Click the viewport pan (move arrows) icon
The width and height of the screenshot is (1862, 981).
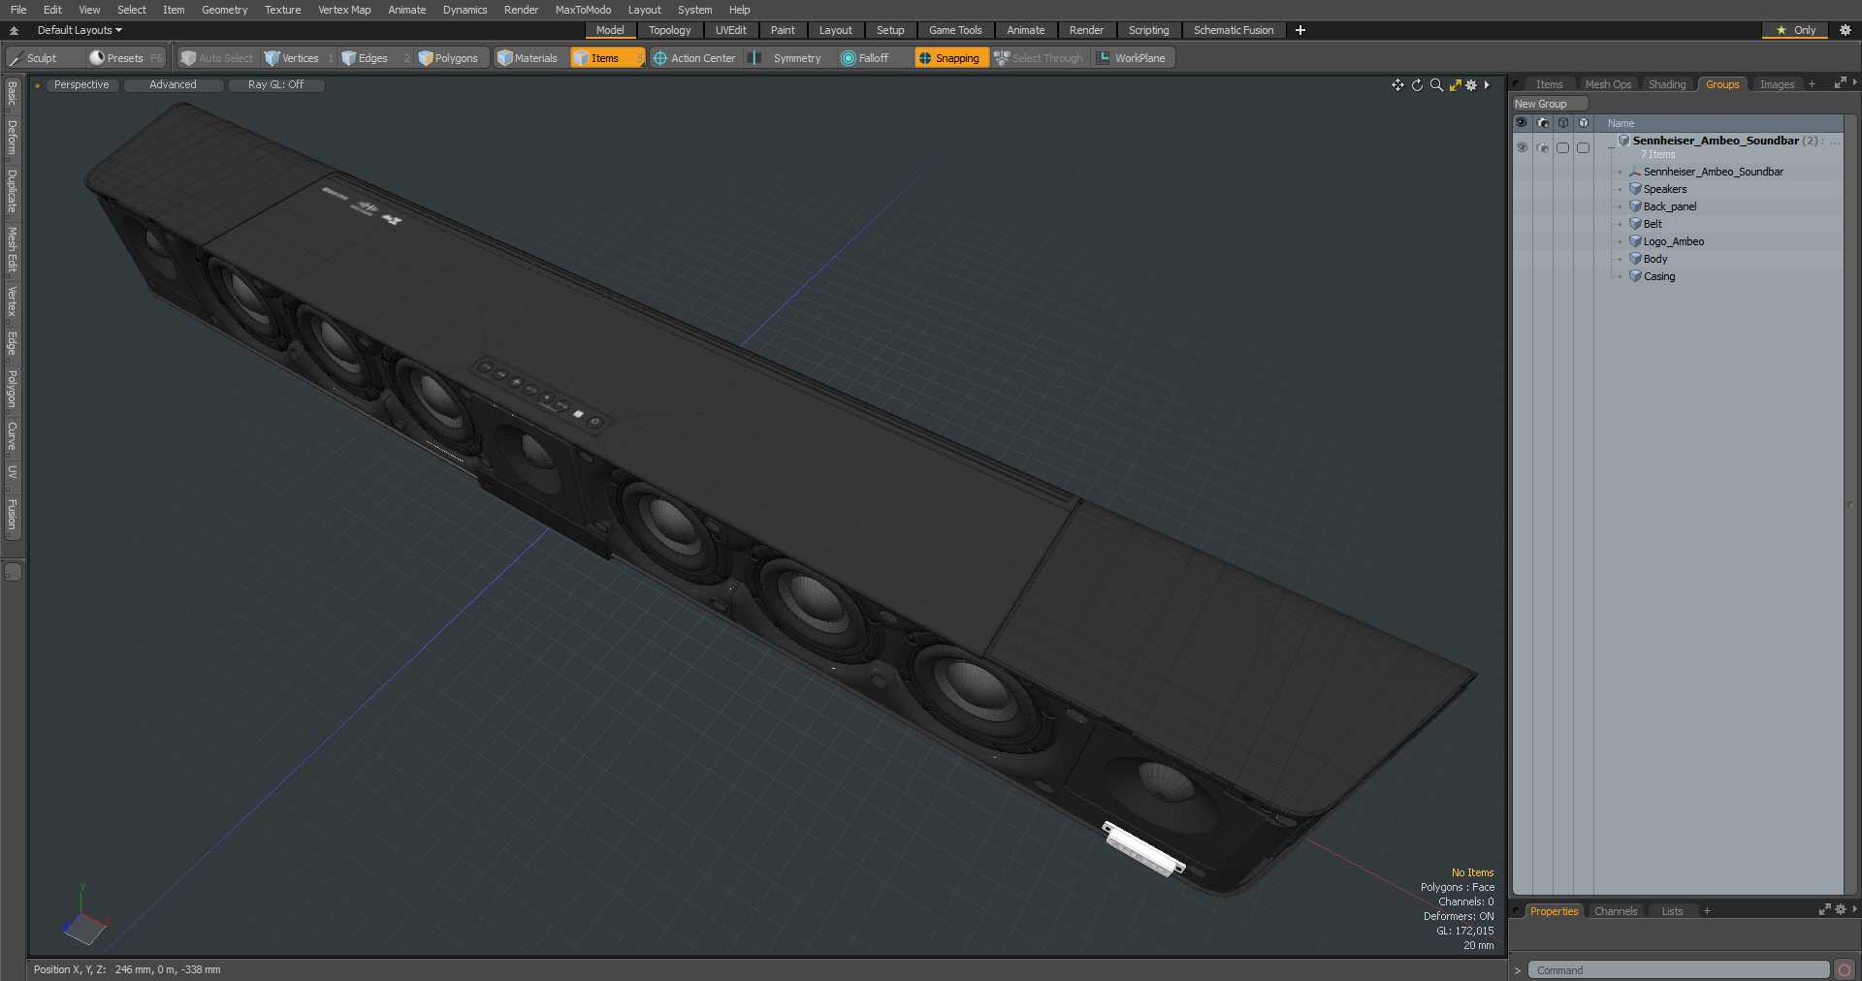pyautogui.click(x=1397, y=85)
